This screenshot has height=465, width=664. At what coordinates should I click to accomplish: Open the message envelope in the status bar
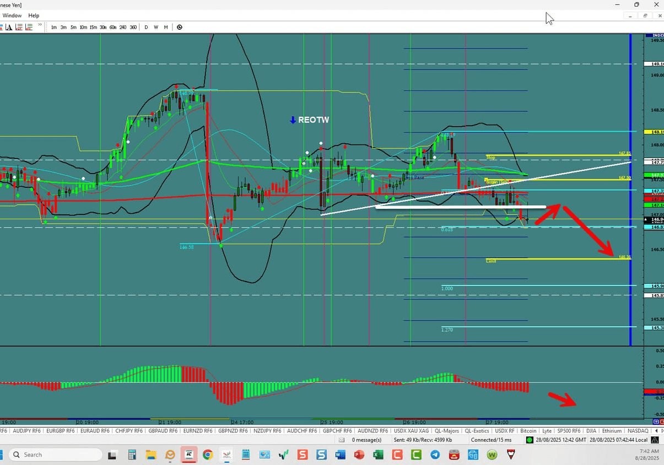coord(341,440)
